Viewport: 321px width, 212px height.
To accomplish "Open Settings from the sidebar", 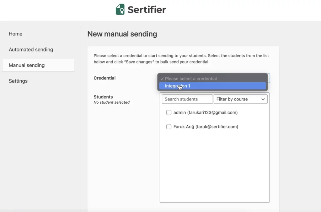I will click(18, 81).
